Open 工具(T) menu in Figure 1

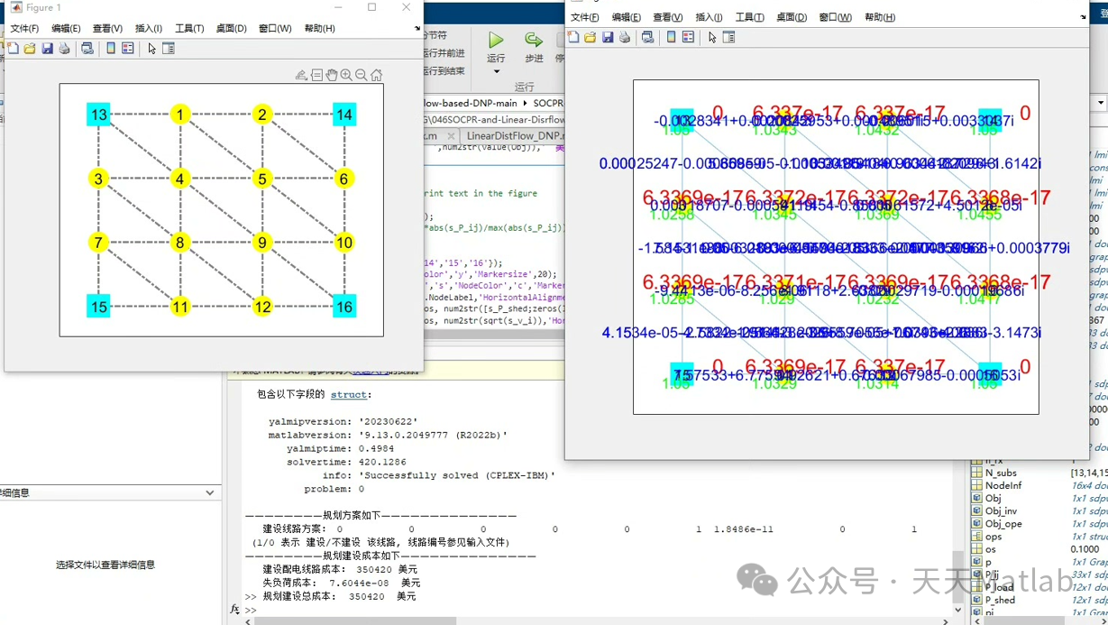(189, 28)
